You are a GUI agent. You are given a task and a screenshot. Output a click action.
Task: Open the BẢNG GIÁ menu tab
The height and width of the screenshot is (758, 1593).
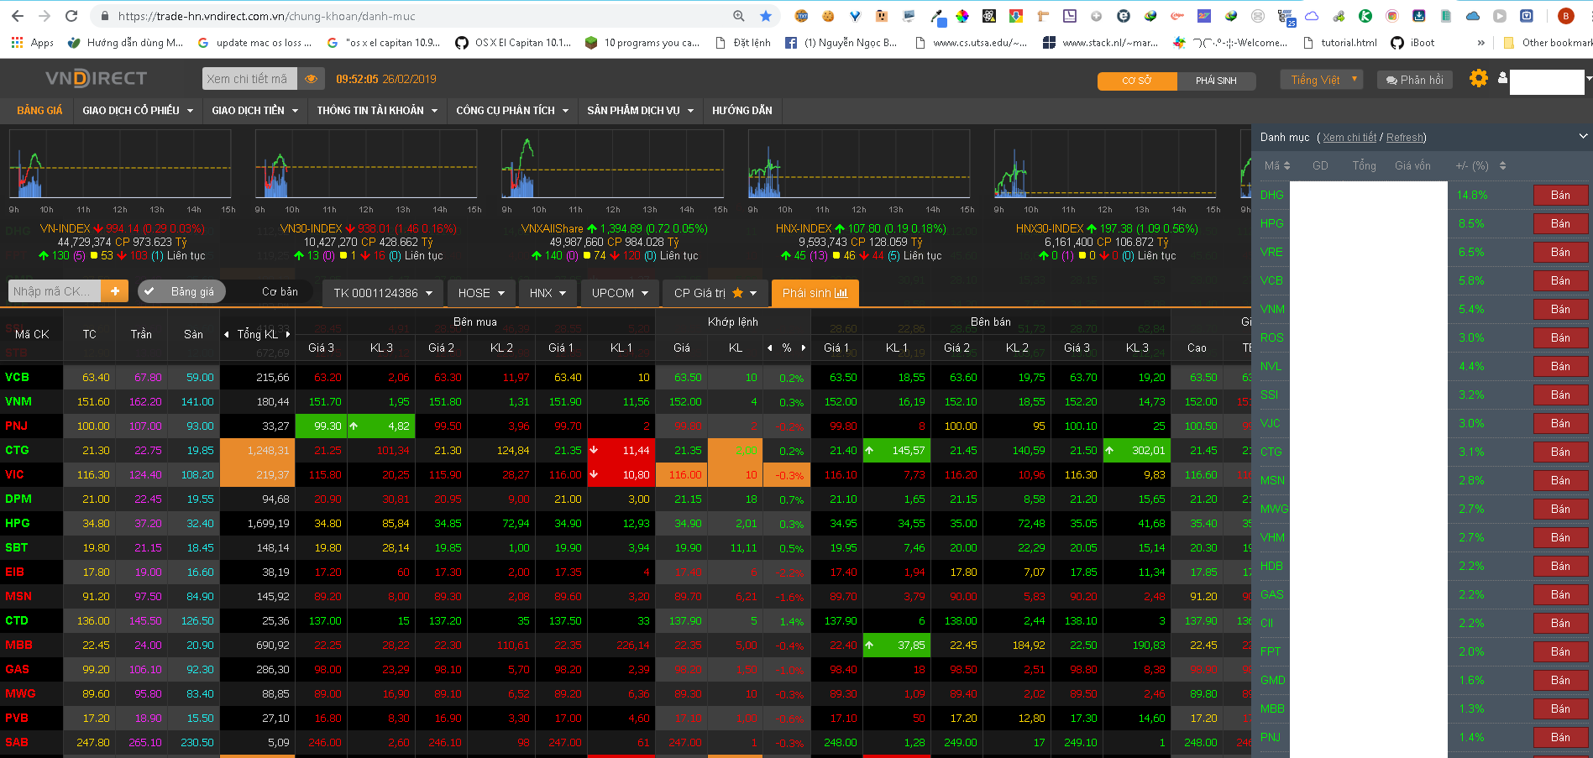click(x=39, y=110)
